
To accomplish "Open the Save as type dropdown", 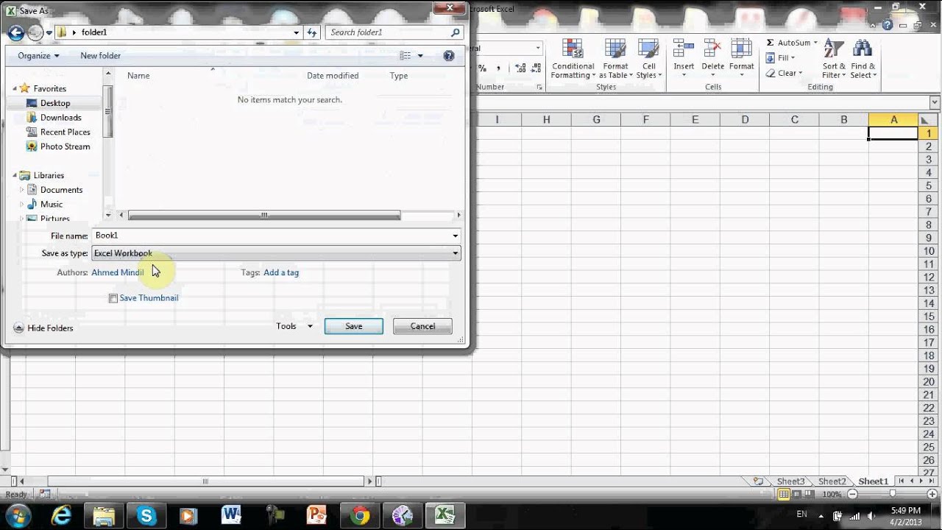I will [x=276, y=253].
